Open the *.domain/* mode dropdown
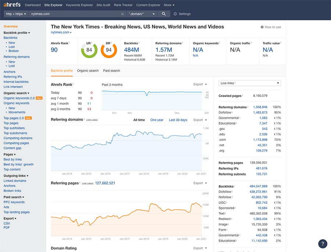 point(142,14)
